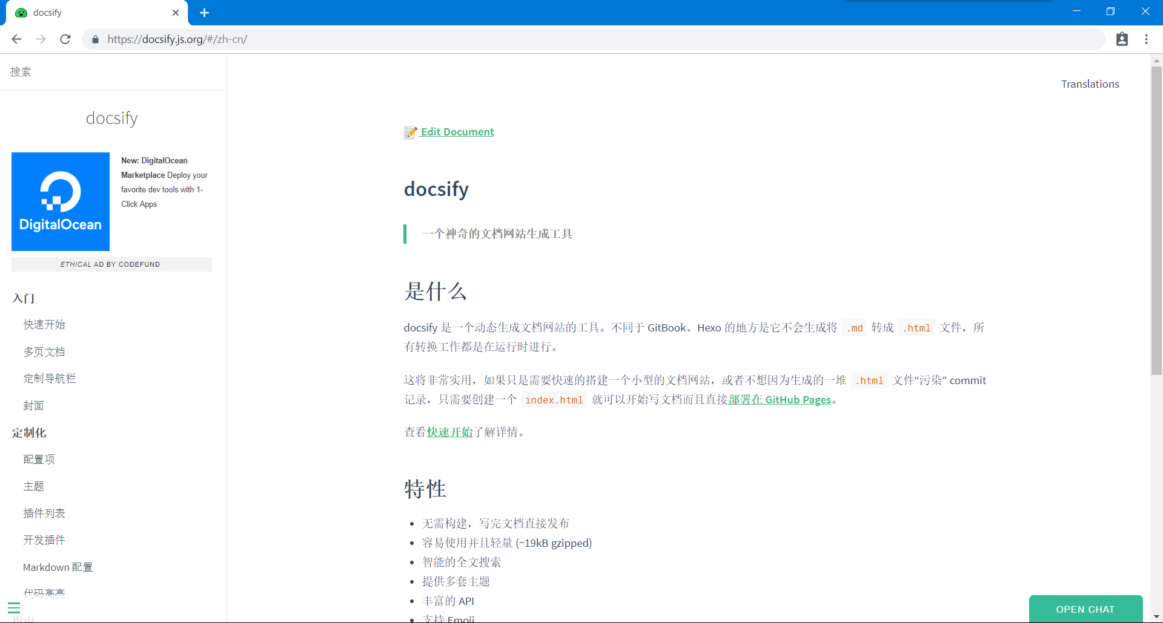Click the 是什么 section heading
The height and width of the screenshot is (623, 1163).
[x=436, y=292]
